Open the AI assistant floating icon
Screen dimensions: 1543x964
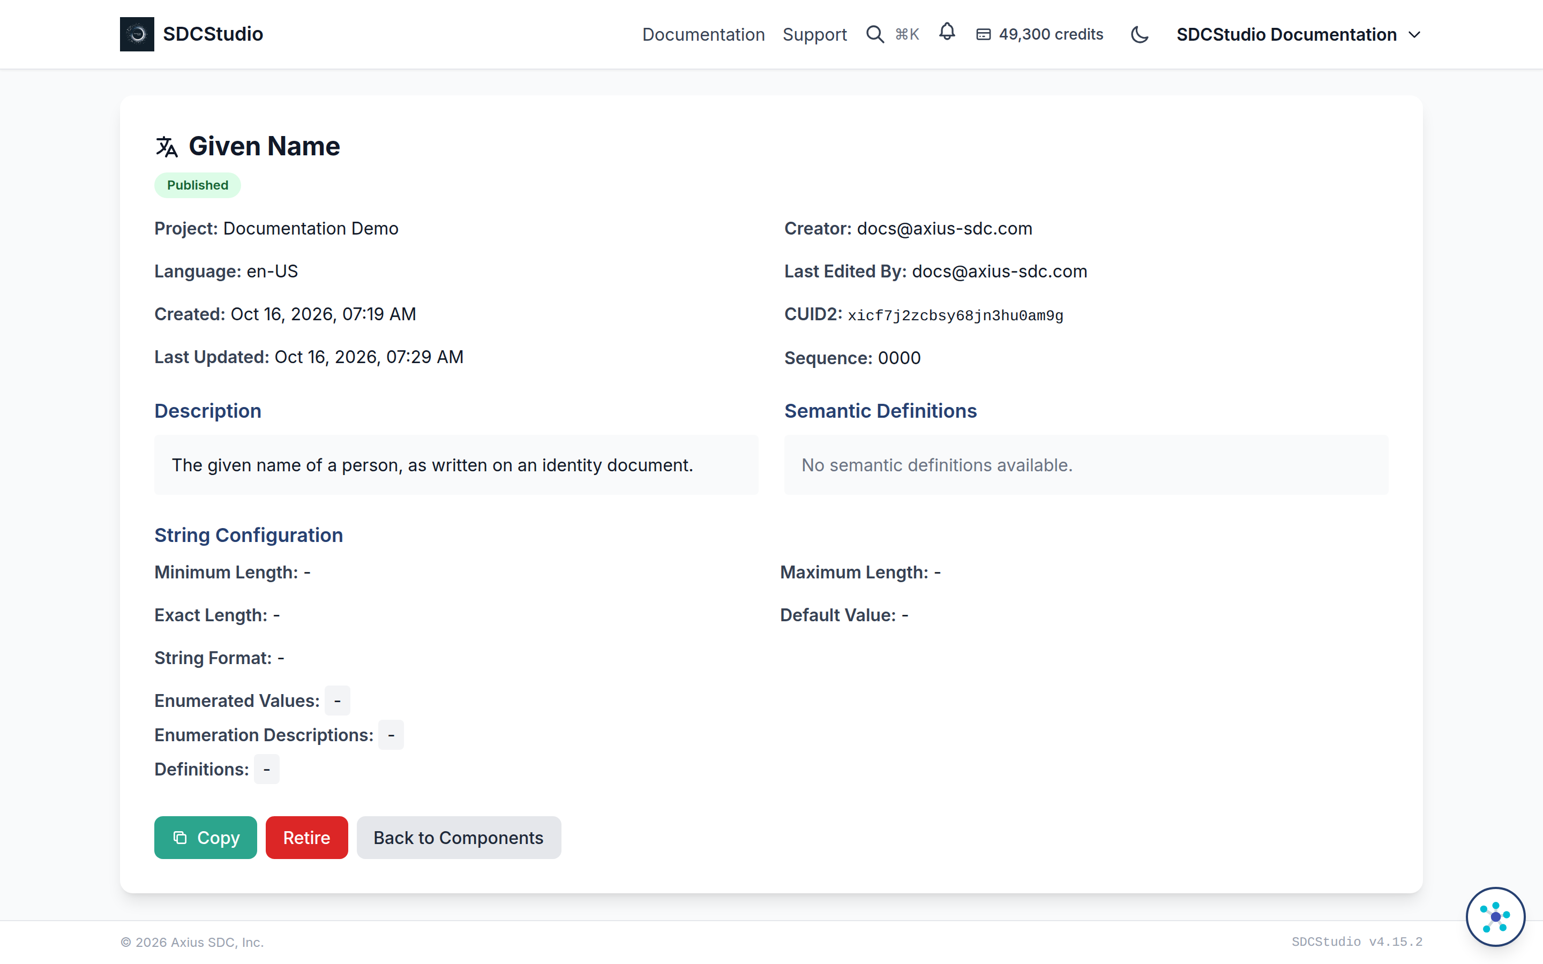click(x=1495, y=917)
